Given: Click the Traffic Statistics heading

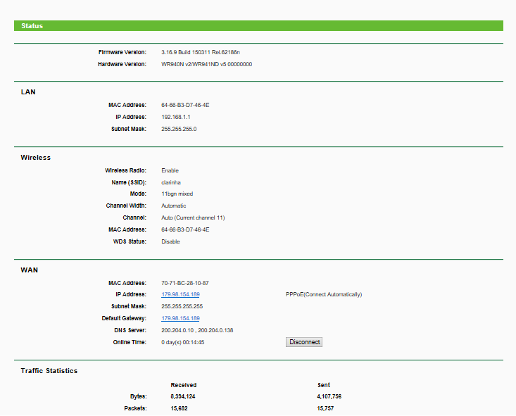Looking at the screenshot, I should (x=49, y=370).
